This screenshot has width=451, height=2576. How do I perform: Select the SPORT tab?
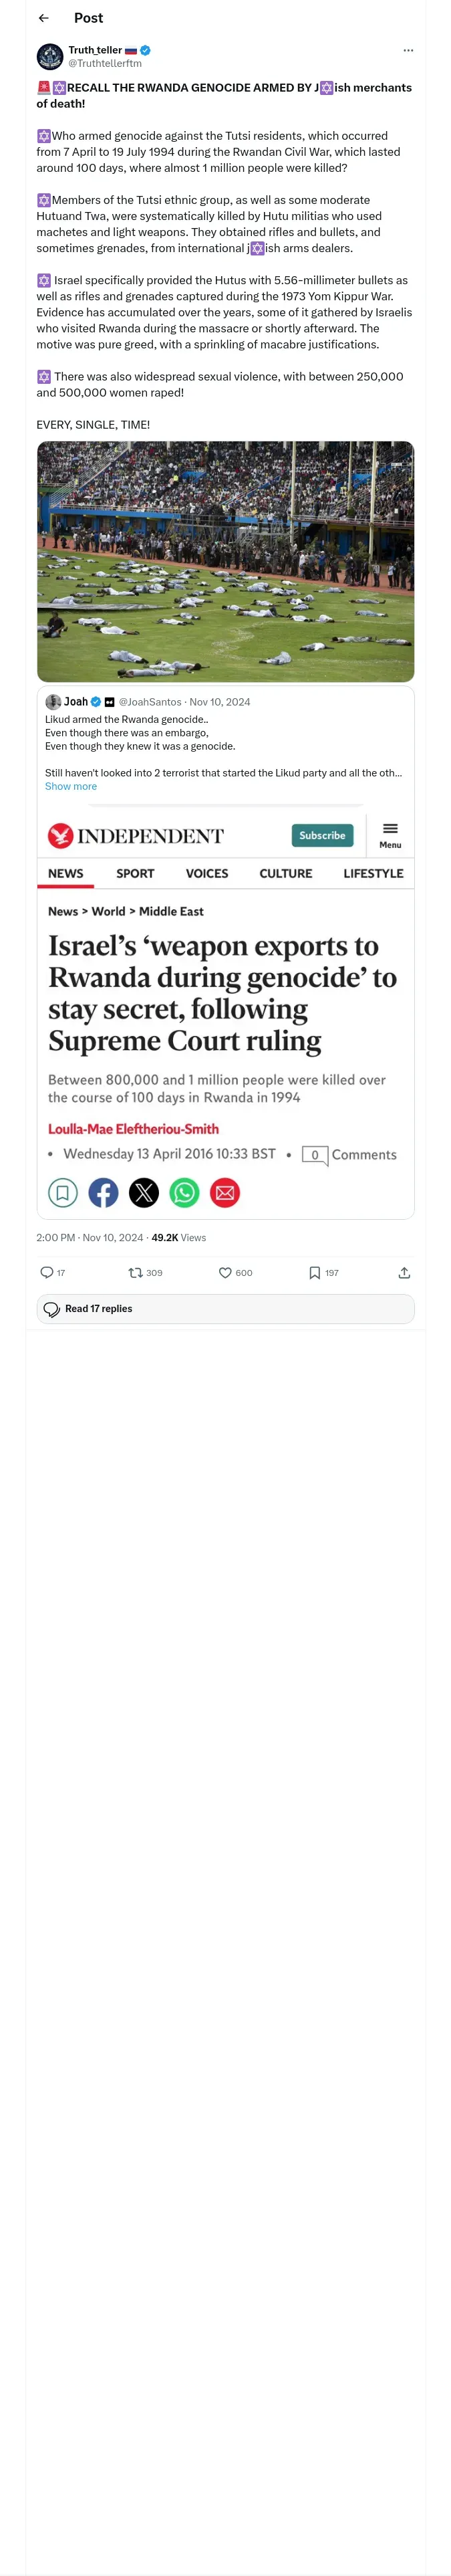coord(135,873)
